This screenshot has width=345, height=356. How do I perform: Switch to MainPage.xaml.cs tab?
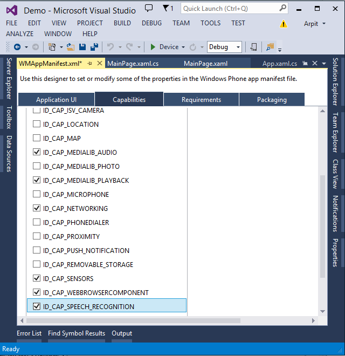[133, 64]
